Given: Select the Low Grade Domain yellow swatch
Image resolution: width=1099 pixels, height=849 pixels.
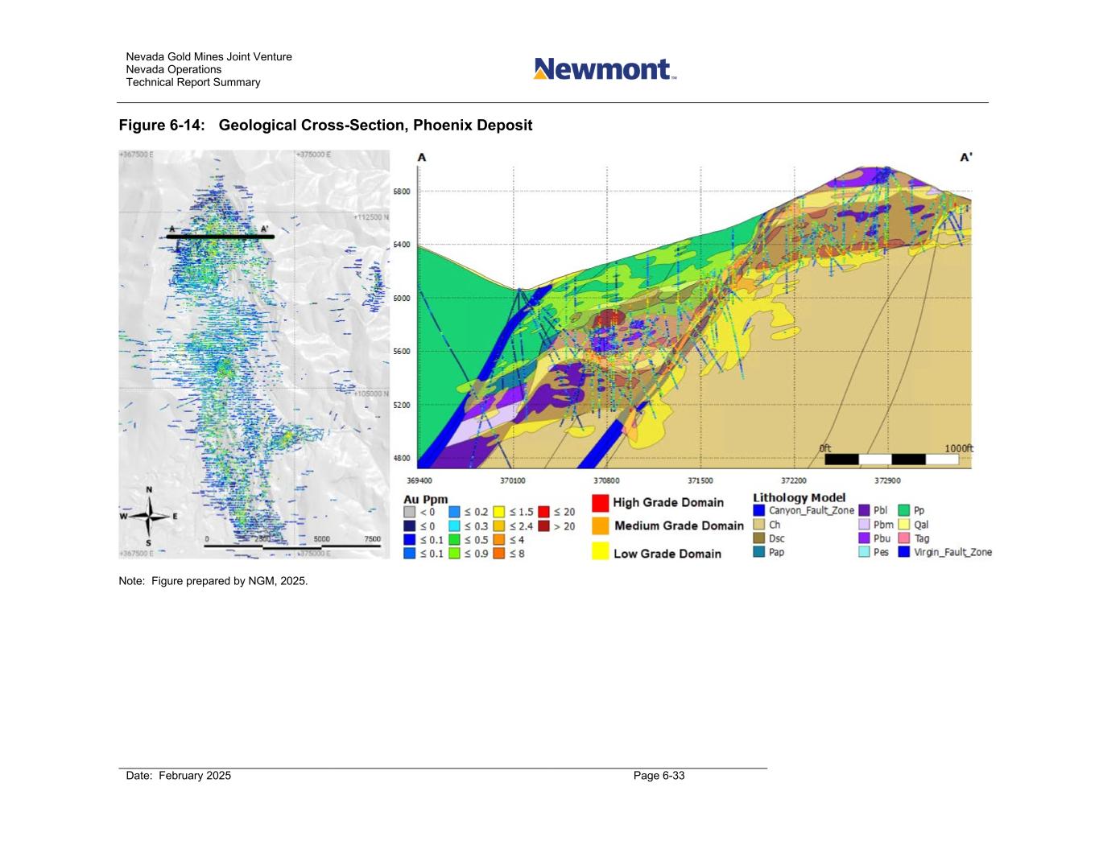Looking at the screenshot, I should click(x=600, y=553).
